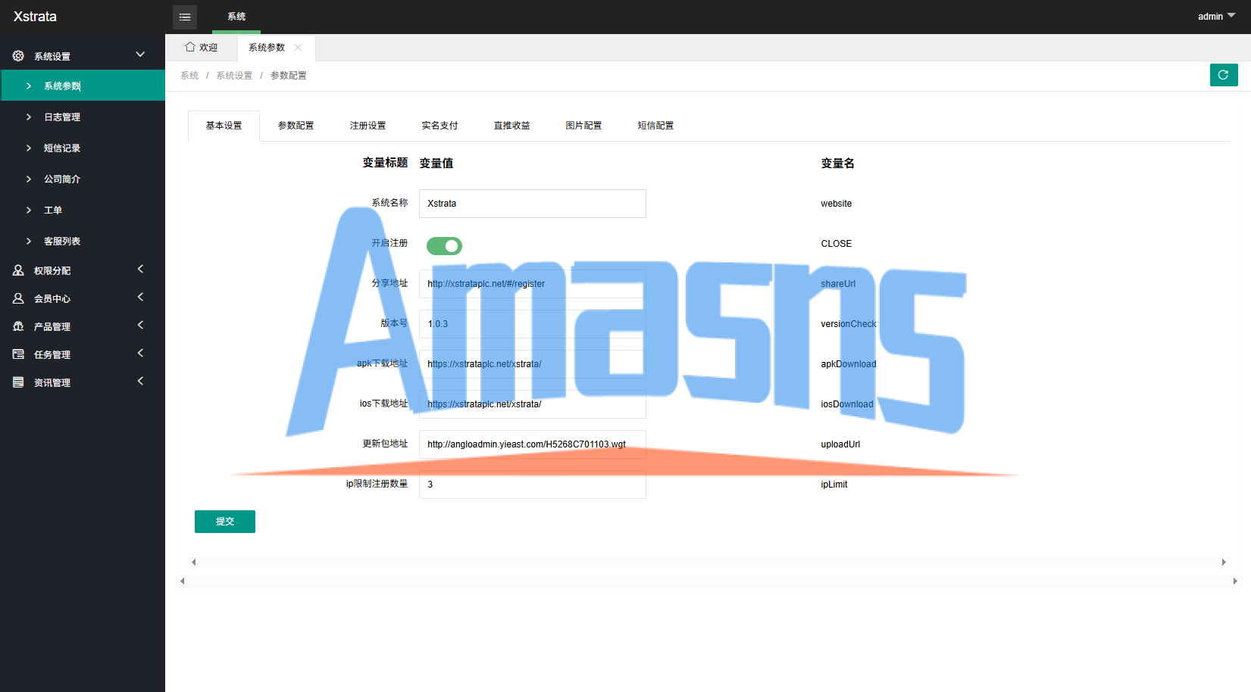Click the green refresh icon button
1251x692 pixels.
click(1224, 75)
